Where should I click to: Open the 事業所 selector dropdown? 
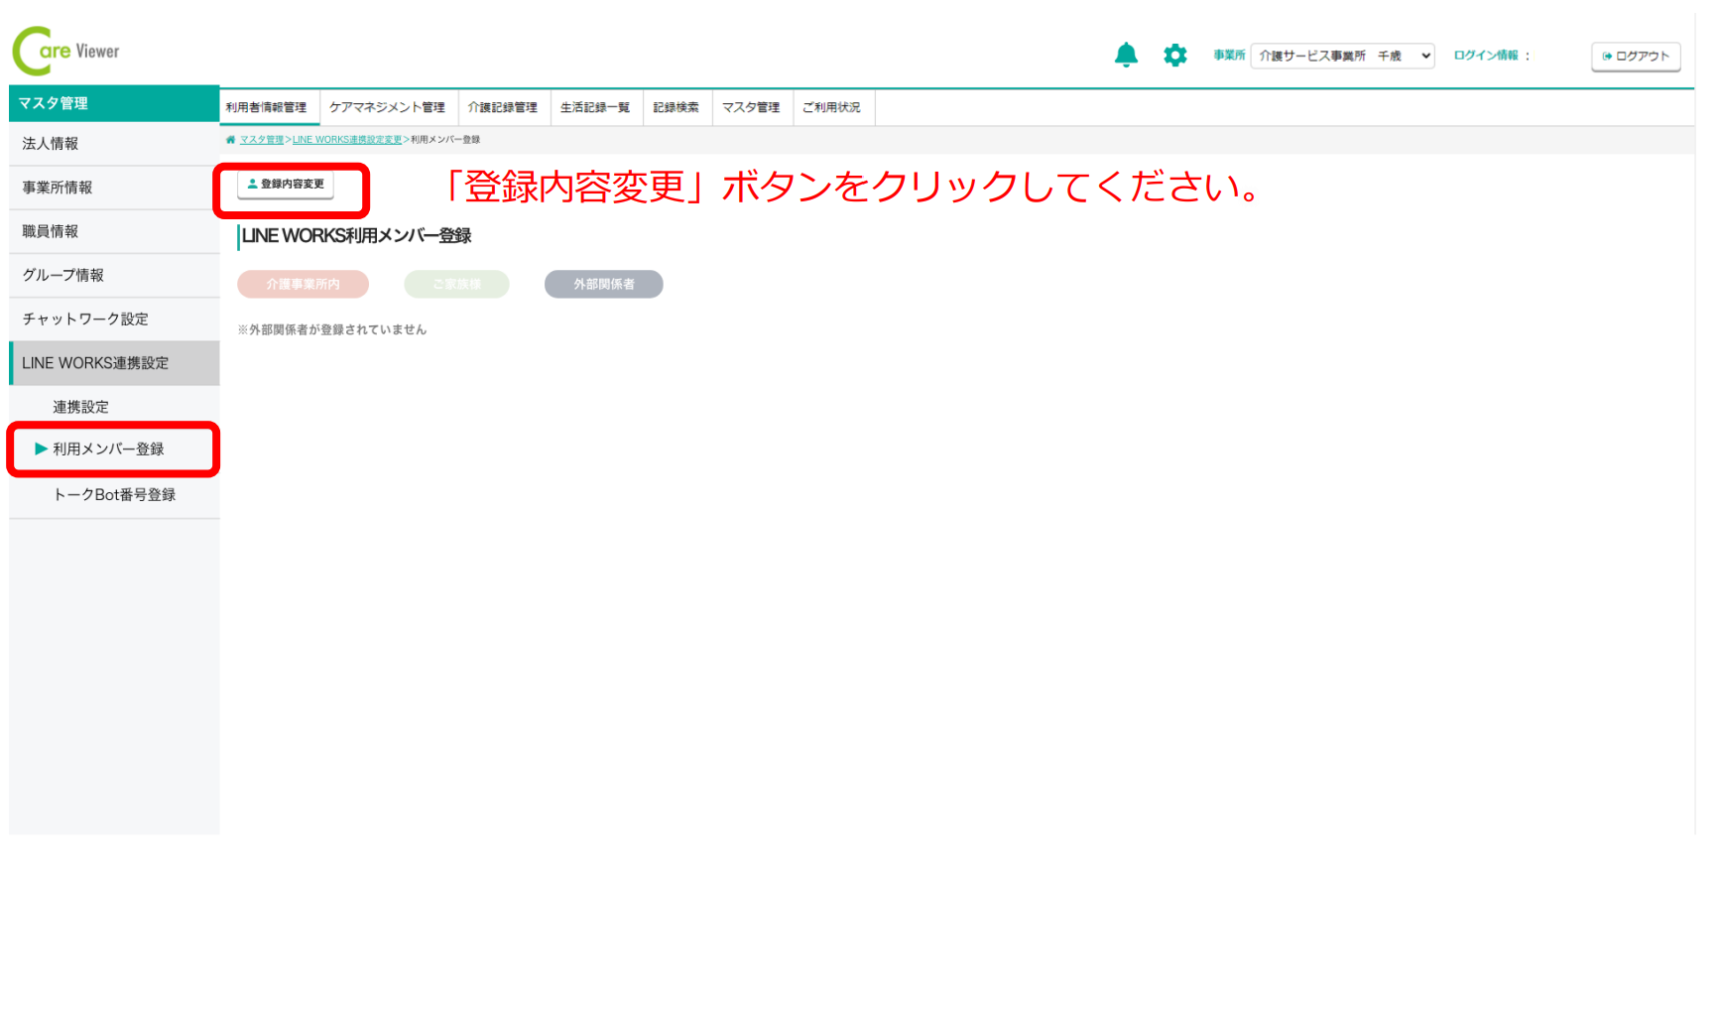pyautogui.click(x=1342, y=56)
